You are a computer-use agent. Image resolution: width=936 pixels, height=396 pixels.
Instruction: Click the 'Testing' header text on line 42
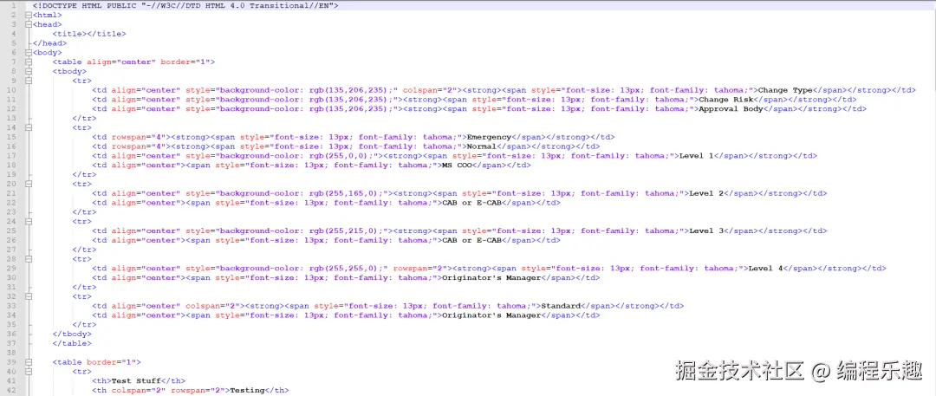click(x=247, y=390)
